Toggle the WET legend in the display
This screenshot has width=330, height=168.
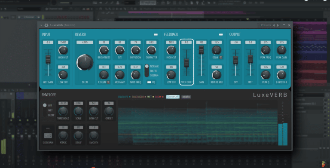click(150, 97)
